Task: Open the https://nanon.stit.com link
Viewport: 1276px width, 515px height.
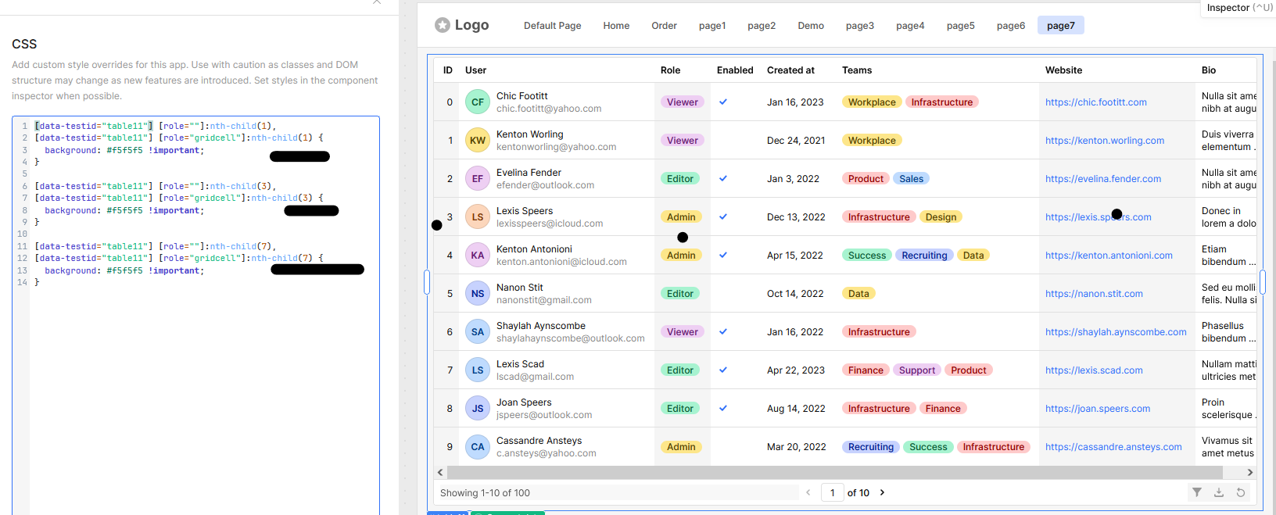Action: coord(1093,294)
